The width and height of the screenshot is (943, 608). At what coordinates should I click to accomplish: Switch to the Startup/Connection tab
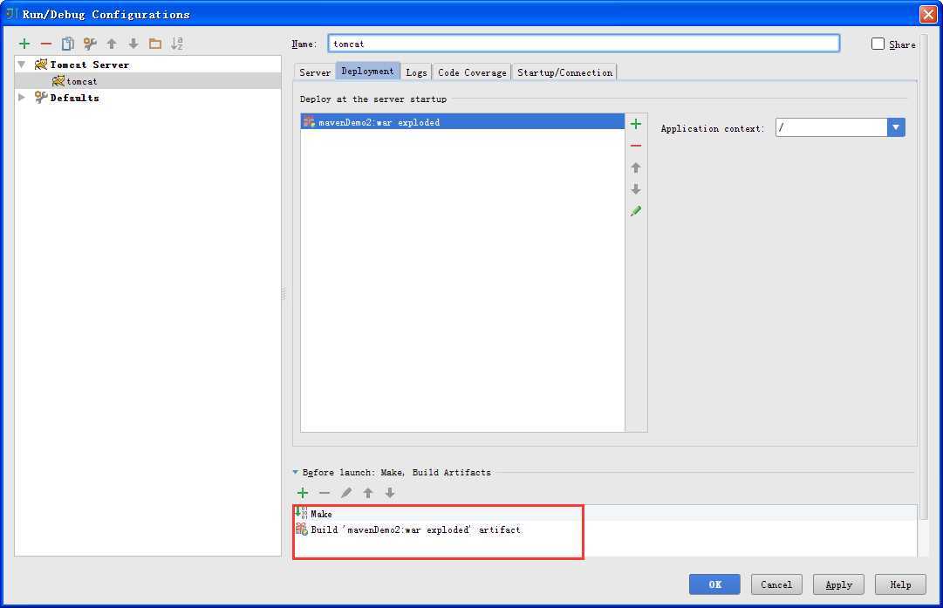(x=564, y=72)
